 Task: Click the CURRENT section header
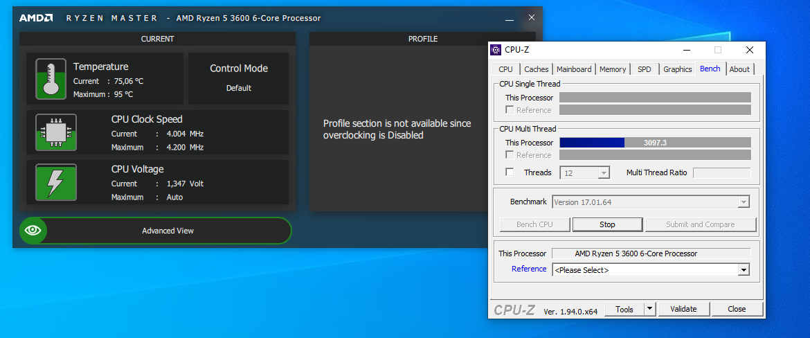click(x=158, y=39)
